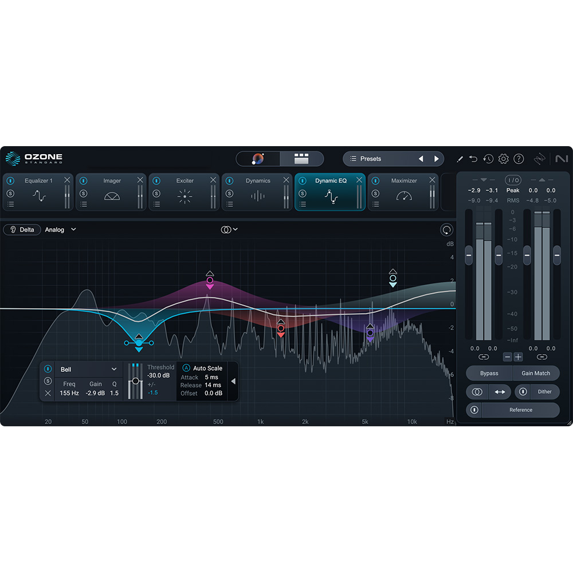The height and width of the screenshot is (573, 573).
Task: Link the input gain faders
Action: click(484, 357)
